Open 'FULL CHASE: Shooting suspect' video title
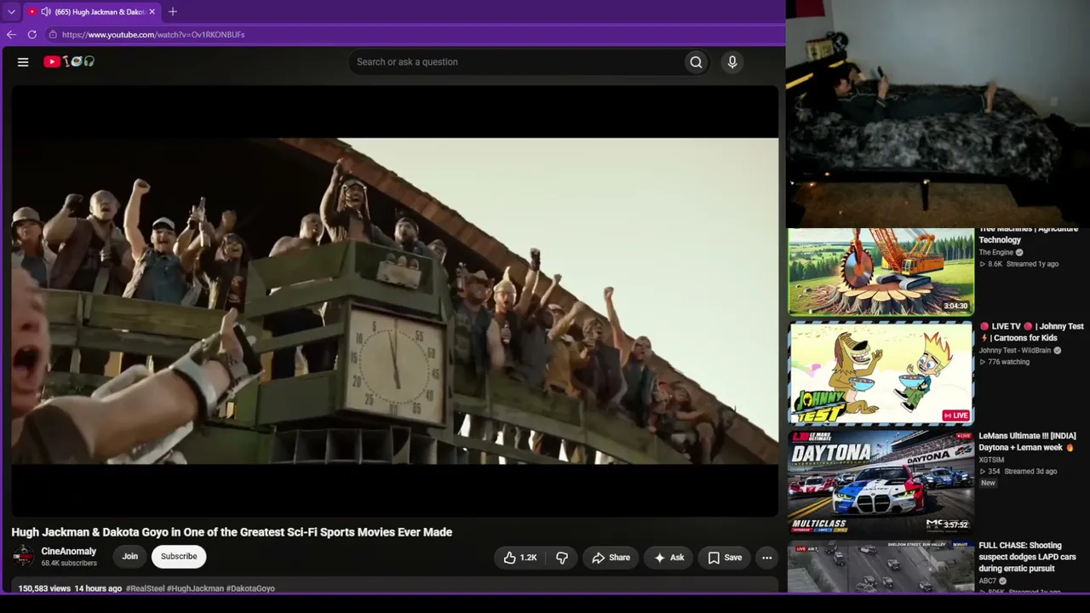Screen dimensions: 1090x613 click(x=1027, y=557)
